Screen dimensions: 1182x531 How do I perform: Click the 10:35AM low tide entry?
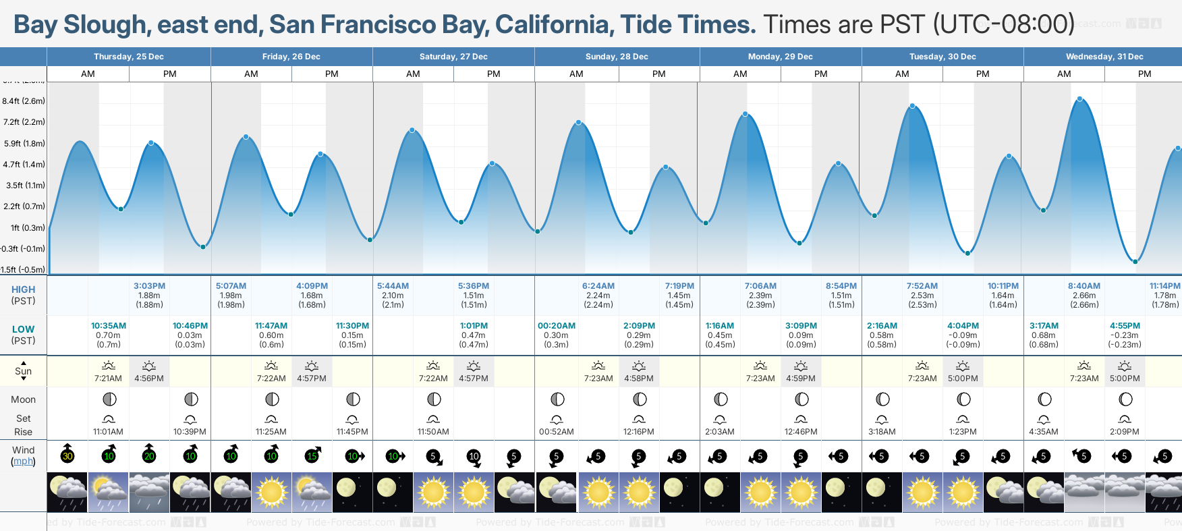[109, 326]
